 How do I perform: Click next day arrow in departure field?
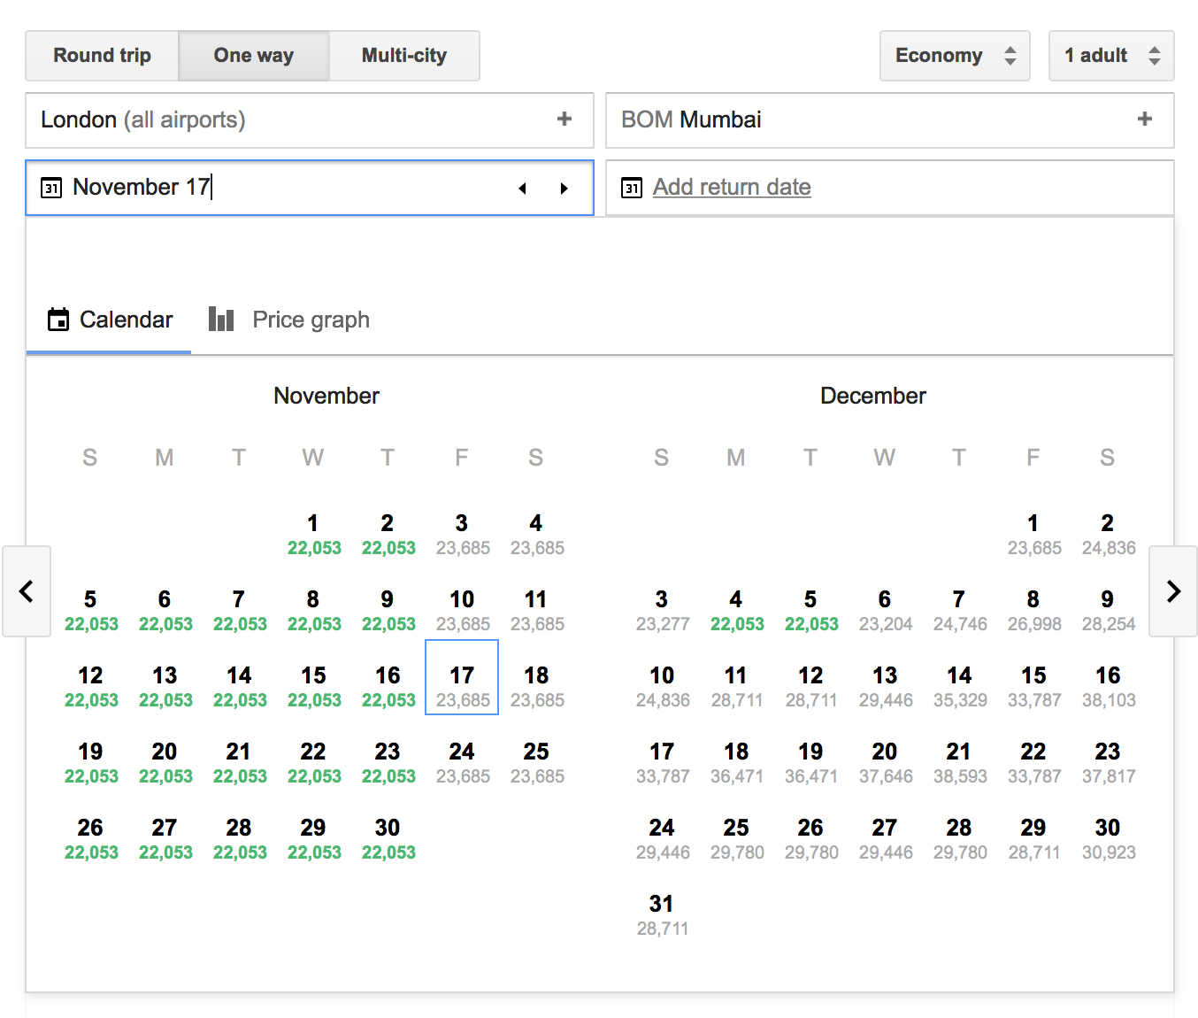click(564, 188)
